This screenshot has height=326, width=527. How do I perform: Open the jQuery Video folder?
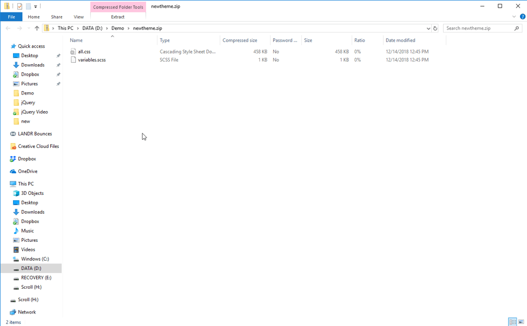pos(34,112)
